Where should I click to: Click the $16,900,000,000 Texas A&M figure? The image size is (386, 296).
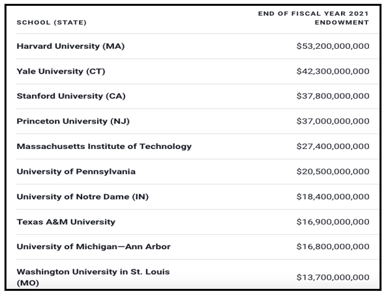333,222
